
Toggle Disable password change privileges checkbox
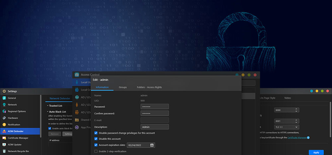tap(96, 133)
